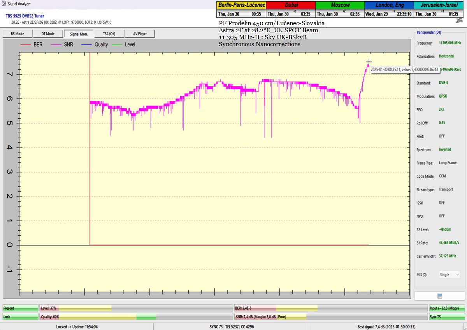
Task: Open the TSA (OK) tab
Action: tap(109, 34)
